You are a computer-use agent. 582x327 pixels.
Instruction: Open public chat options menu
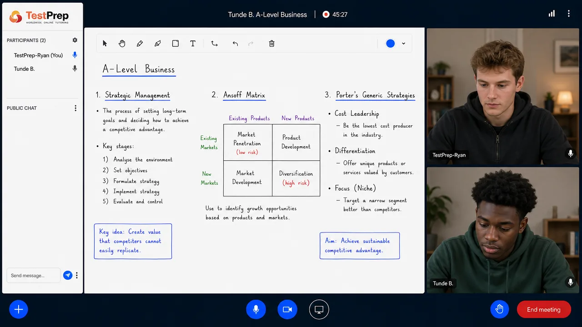point(75,108)
